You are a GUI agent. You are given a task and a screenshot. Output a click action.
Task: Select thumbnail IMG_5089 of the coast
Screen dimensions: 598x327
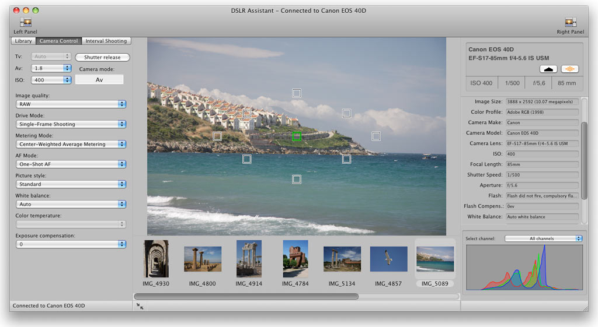[435, 259]
